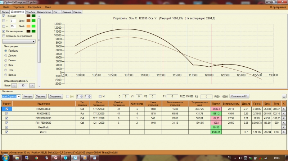
Task: Toggle the Текущий checkbox
Action: pyautogui.click(x=4, y=16)
